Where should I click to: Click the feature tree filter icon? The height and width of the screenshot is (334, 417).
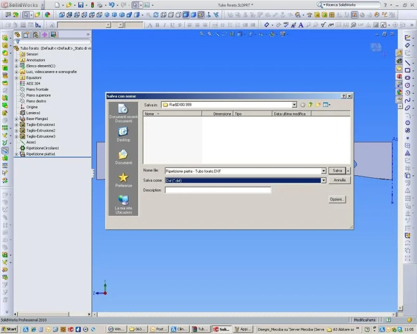coord(18,42)
